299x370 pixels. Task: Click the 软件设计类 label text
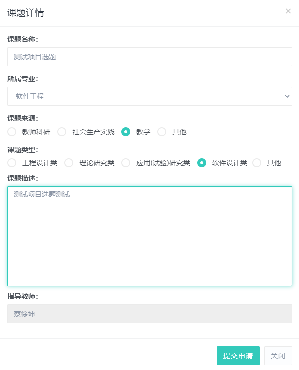(230, 163)
